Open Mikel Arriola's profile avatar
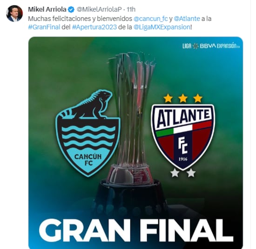256x249 pixels. (x=14, y=13)
